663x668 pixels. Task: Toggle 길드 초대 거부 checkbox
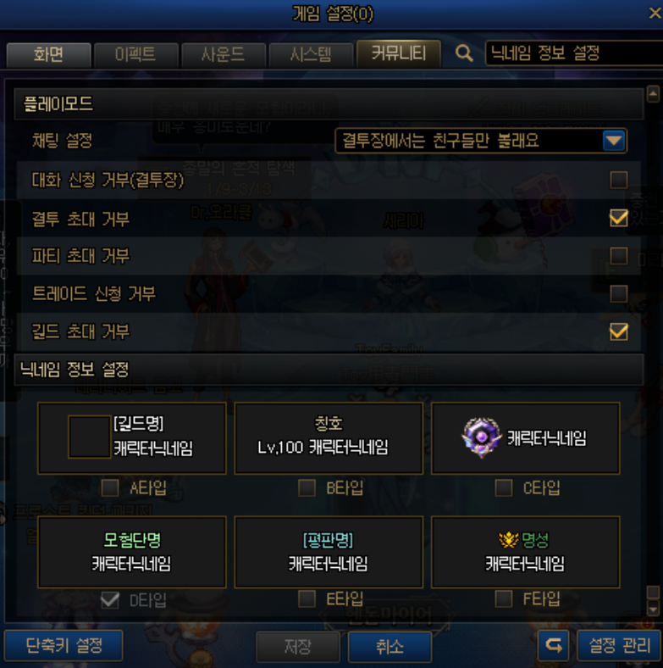(619, 331)
